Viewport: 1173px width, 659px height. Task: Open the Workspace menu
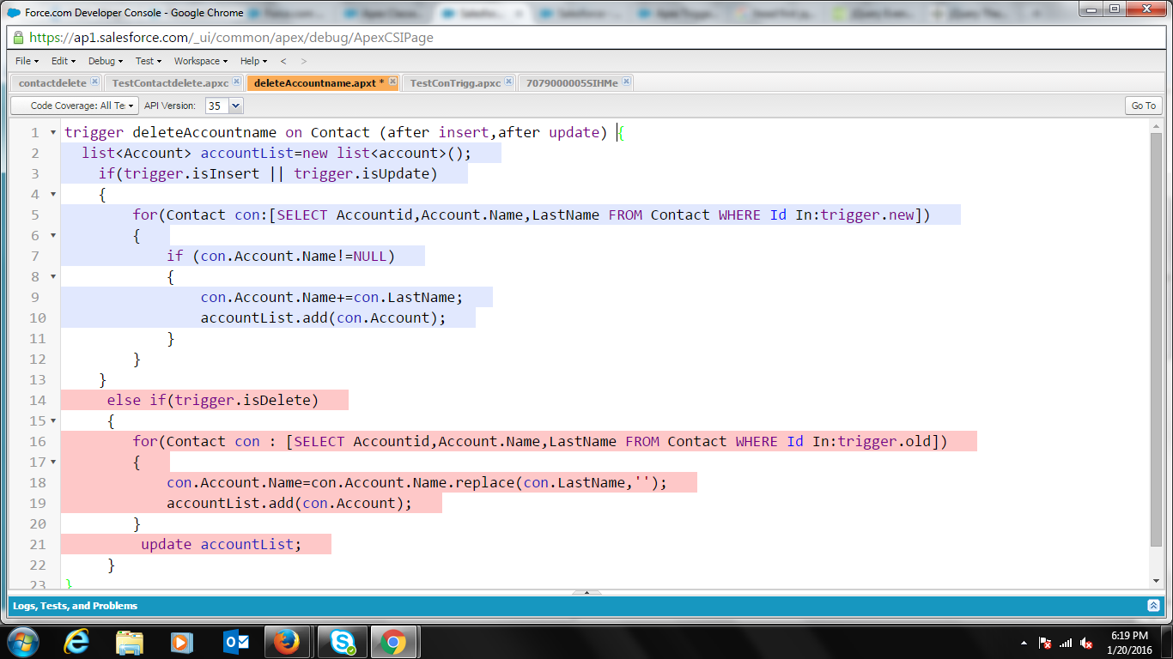200,61
